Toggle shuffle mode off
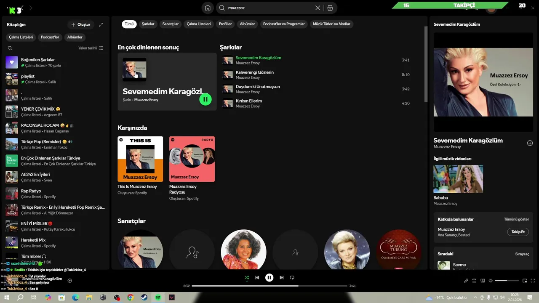Screen dimensions: 539x303 246,277
